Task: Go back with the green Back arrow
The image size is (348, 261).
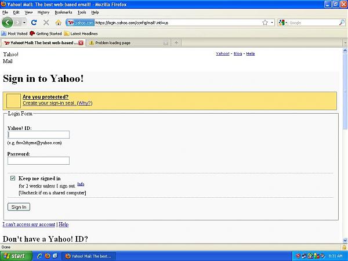Action: [x=8, y=23]
